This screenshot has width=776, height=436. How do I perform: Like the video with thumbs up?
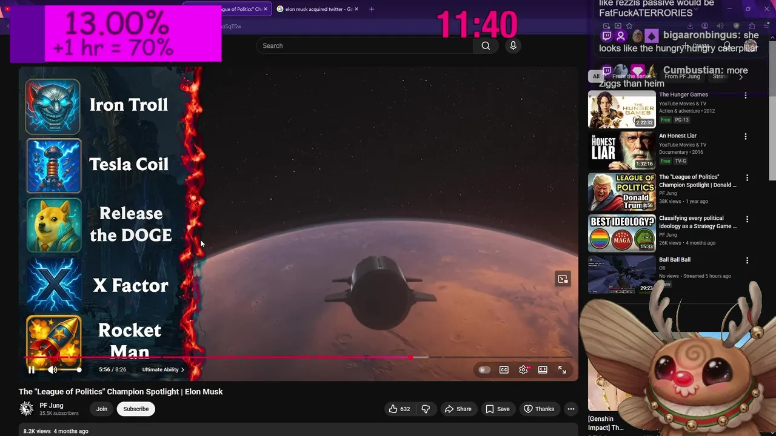click(400, 409)
